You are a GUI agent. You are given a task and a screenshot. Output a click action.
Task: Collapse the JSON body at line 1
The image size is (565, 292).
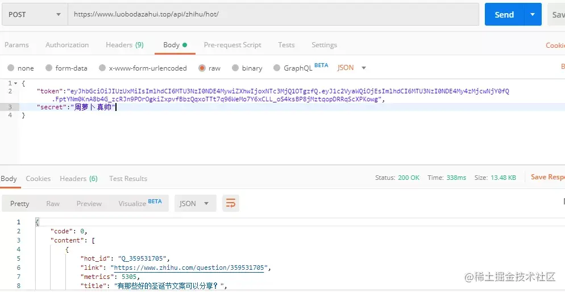[x=15, y=83]
